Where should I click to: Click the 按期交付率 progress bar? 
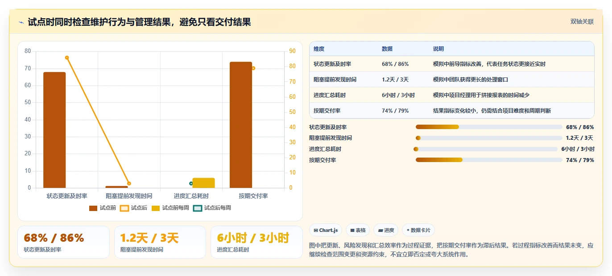[489, 160]
